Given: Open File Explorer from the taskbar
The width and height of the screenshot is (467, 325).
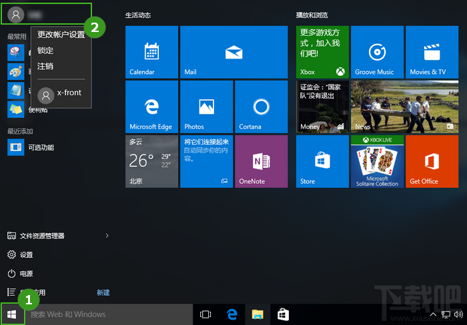Looking at the screenshot, I should (258, 314).
